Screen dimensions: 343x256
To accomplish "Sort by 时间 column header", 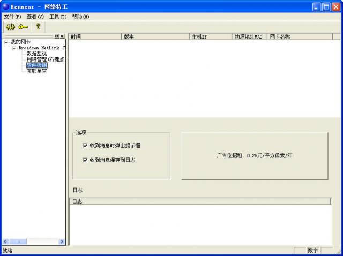I will [95, 37].
